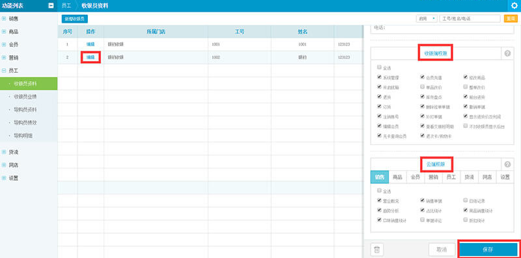Collapse the 功能列表 sidebar with minus icon

tap(51, 6)
